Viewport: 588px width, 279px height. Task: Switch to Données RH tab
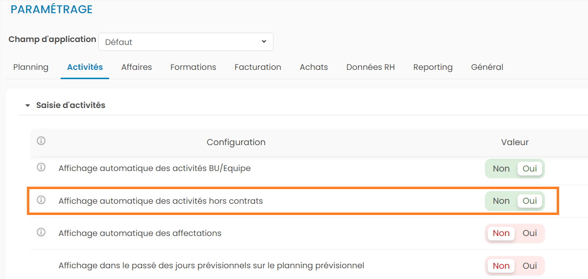370,67
